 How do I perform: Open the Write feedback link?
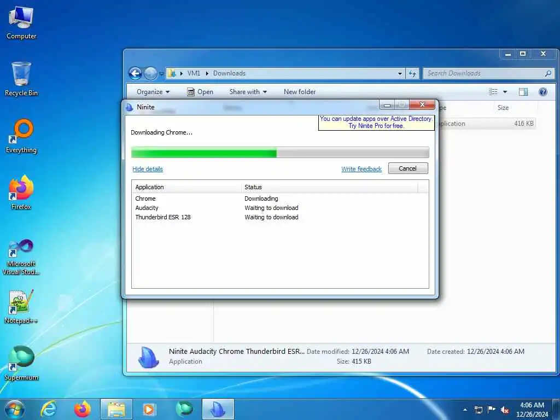361,169
